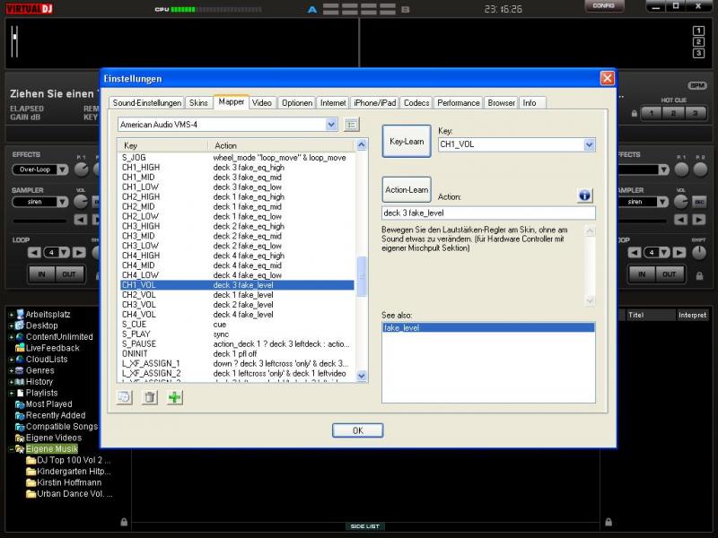This screenshot has height=538, width=718.
Task: Collapse the Eigene Musik folder tree
Action: tap(11, 449)
